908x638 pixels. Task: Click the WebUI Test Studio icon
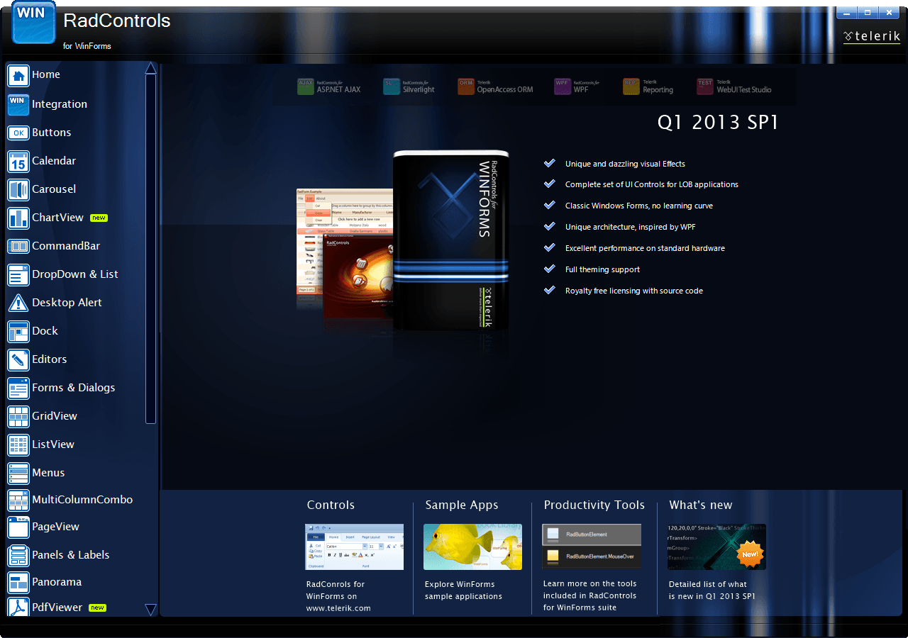coord(705,86)
